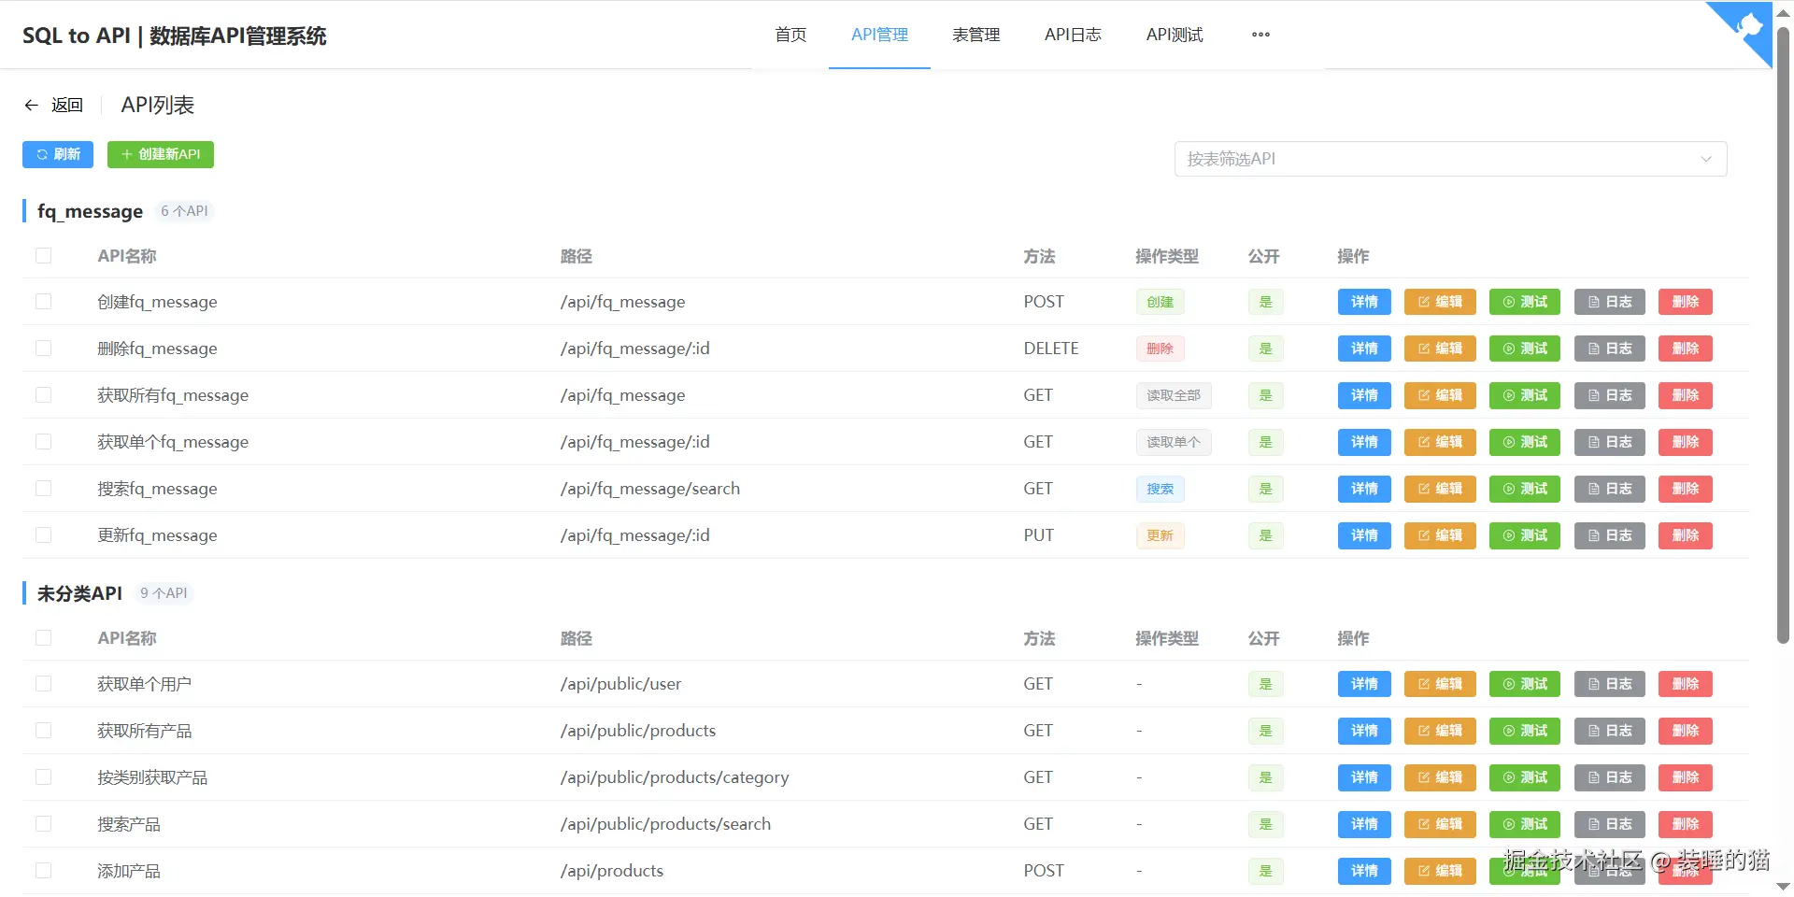Image resolution: width=1794 pixels, height=897 pixels.
Task: Switch to the 表管理 tab
Action: [x=975, y=35]
